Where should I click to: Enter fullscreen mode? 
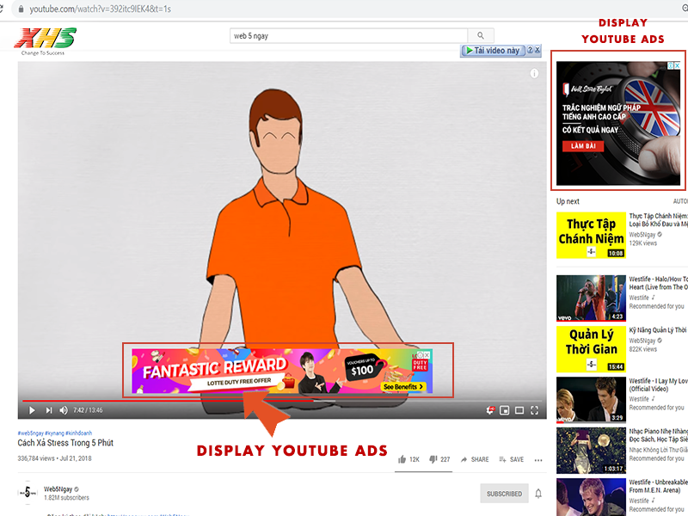pos(535,410)
